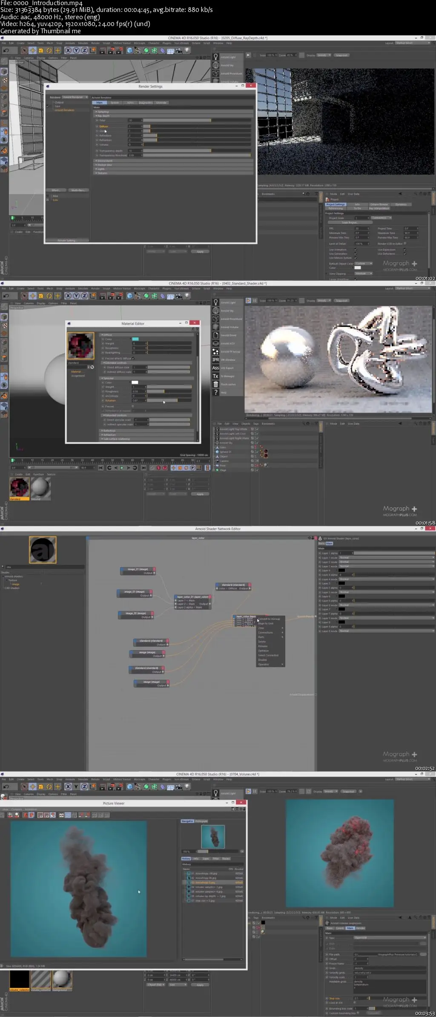Select Rotate tool in 0402_Standard_Shader toolbar
The image size is (436, 1017).
(49, 296)
